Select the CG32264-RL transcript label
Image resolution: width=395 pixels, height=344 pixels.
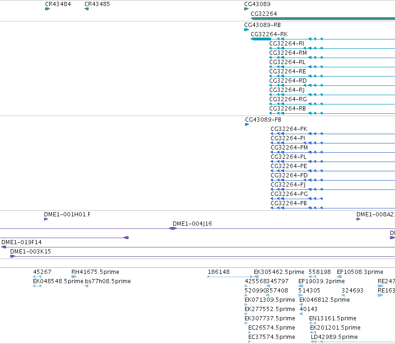coord(287,62)
